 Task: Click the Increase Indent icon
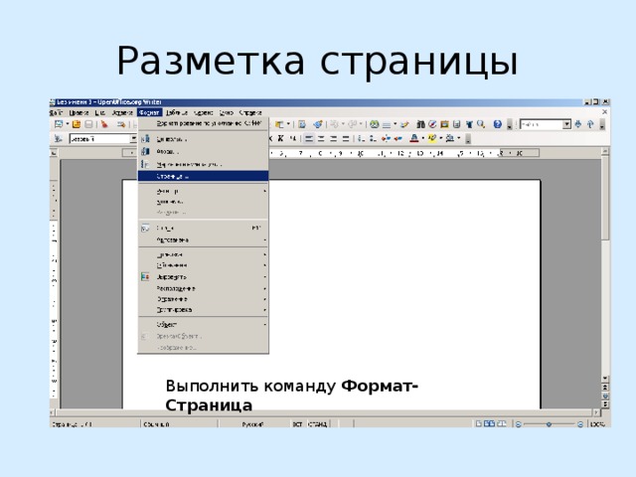[x=398, y=138]
